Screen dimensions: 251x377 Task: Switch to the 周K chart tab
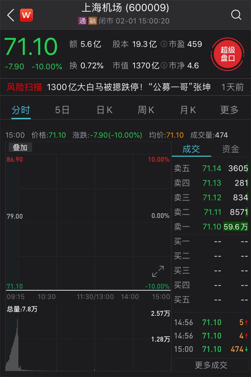[146, 110]
